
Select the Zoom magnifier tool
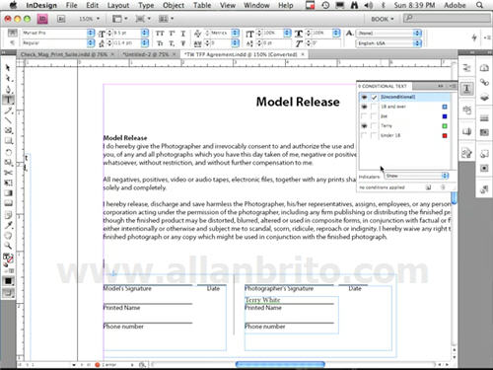pyautogui.click(x=8, y=246)
